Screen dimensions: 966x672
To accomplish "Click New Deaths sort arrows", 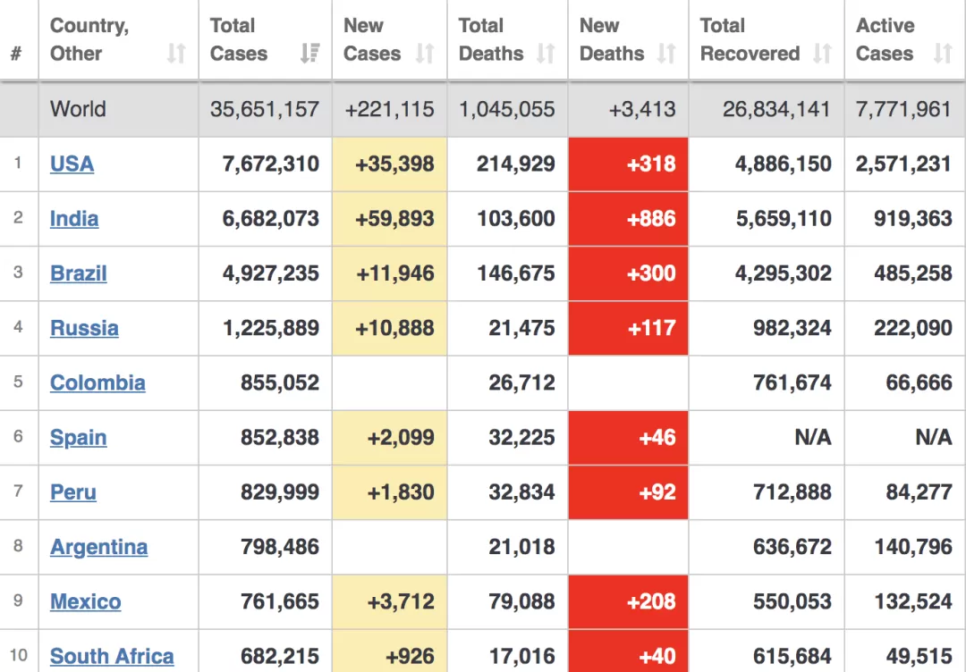I will (x=666, y=54).
